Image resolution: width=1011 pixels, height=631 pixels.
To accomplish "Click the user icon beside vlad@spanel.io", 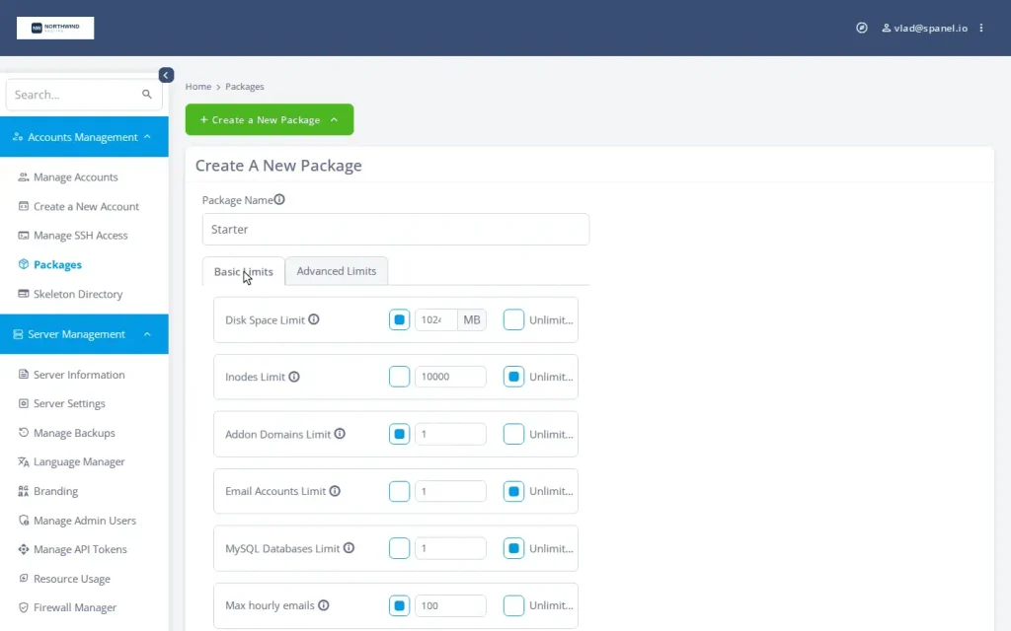I will point(887,28).
